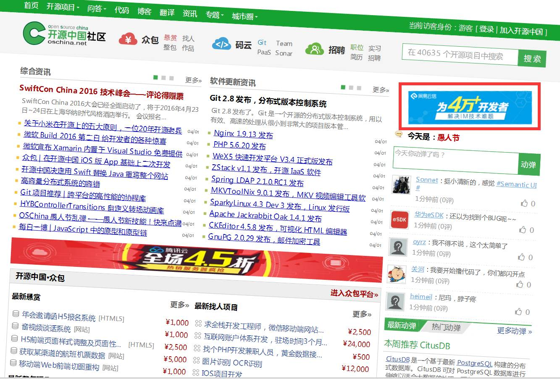The image size is (560, 379).
Task: Click the green 动弹 submit button
Action: 528,164
